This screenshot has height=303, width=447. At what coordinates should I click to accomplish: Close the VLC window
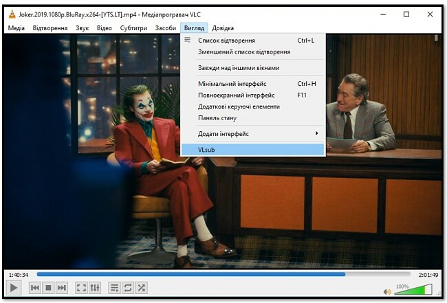(x=430, y=14)
